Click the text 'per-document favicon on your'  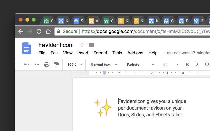pyautogui.click(x=150, y=108)
